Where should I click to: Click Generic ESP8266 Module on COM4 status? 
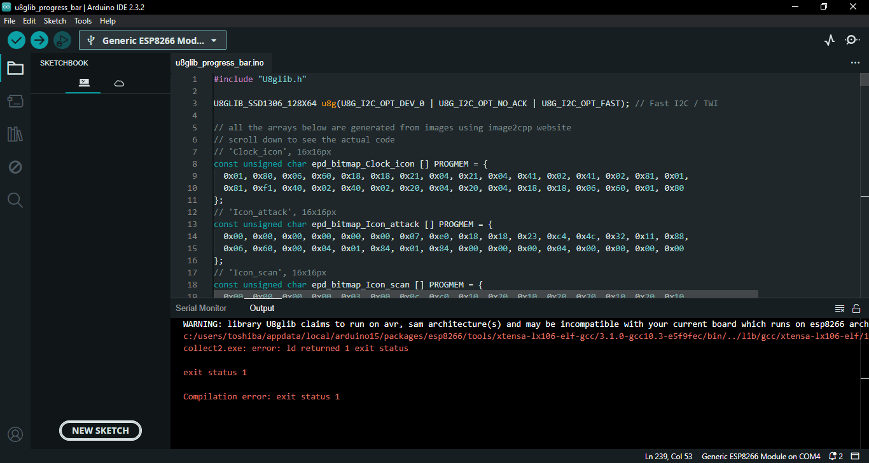click(761, 457)
